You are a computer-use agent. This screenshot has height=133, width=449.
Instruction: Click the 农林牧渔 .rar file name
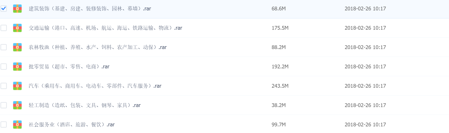click(x=98, y=47)
